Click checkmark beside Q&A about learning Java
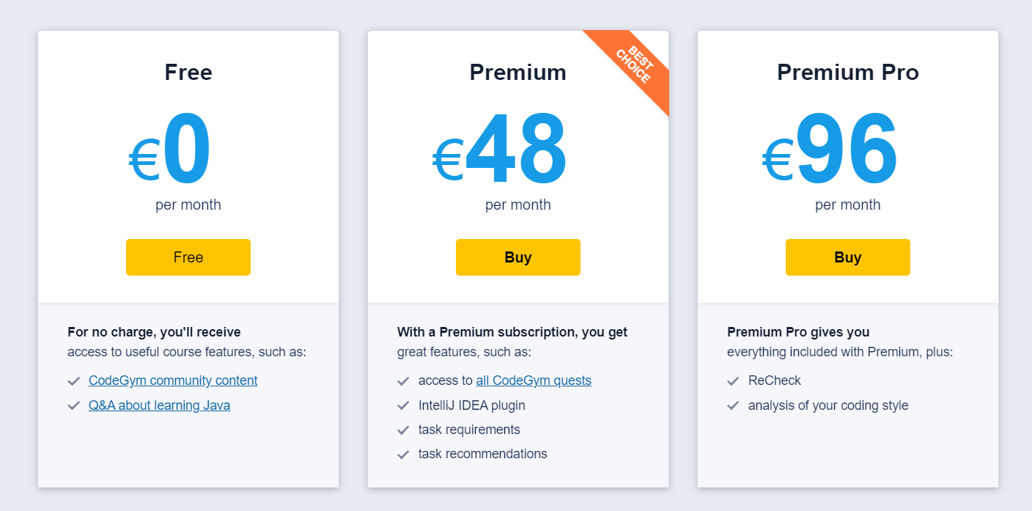Screen dimensions: 1032x511 coord(73,405)
